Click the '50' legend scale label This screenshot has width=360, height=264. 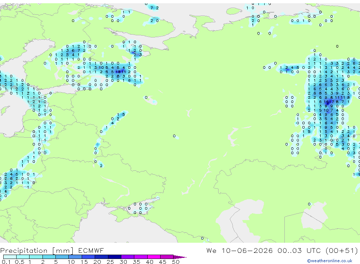pyautogui.click(x=176, y=262)
